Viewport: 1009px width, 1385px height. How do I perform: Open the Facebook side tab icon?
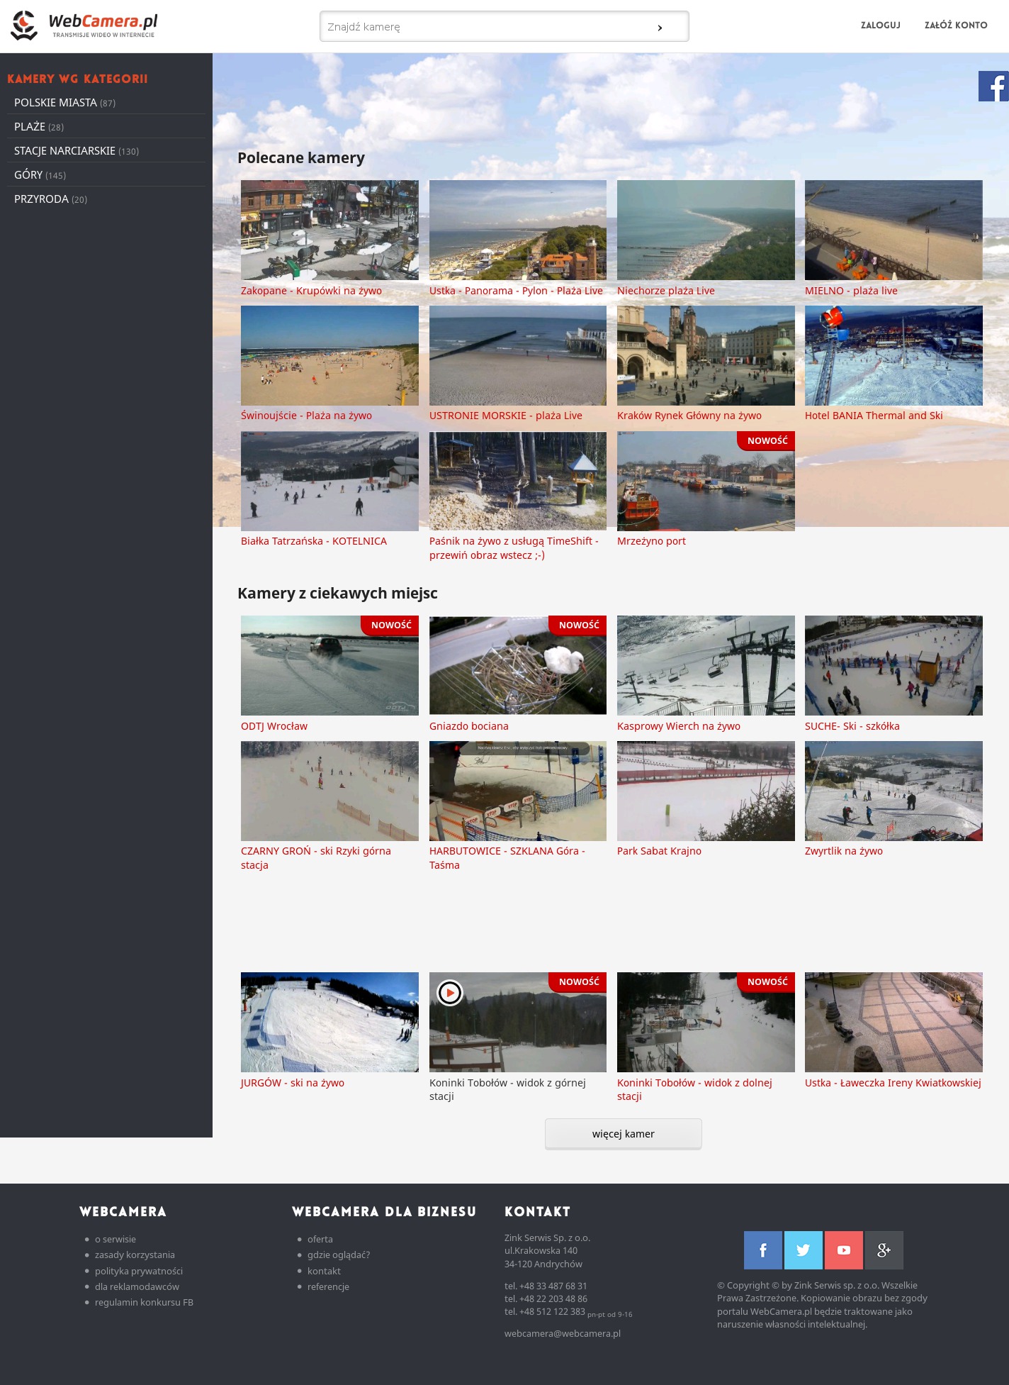point(993,87)
